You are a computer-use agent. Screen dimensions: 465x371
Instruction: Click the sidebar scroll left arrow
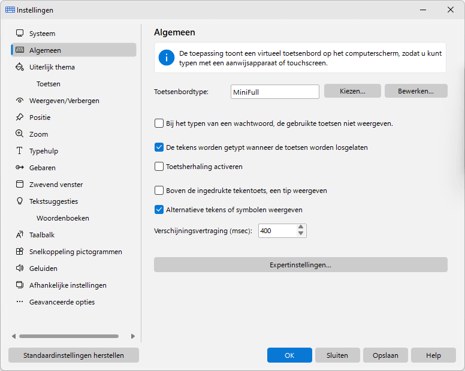[x=14, y=336]
